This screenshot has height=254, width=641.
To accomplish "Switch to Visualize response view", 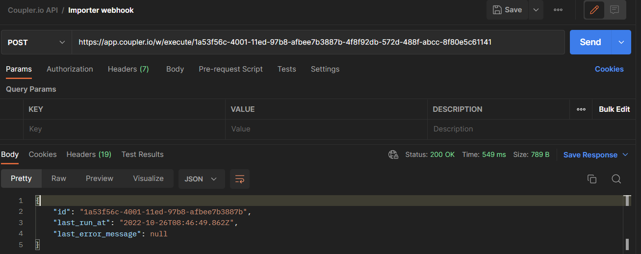I will coord(148,178).
